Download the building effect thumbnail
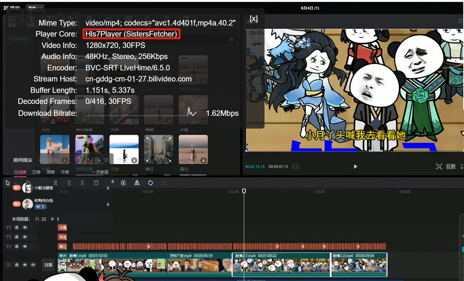 click(x=65, y=160)
